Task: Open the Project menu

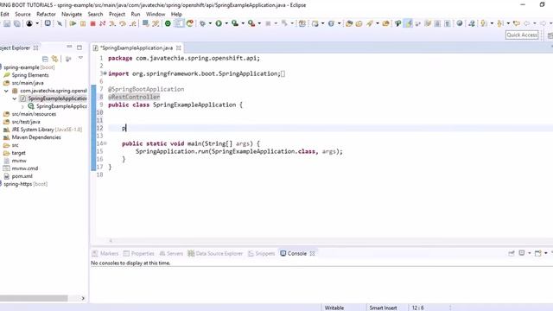Action: point(117,14)
